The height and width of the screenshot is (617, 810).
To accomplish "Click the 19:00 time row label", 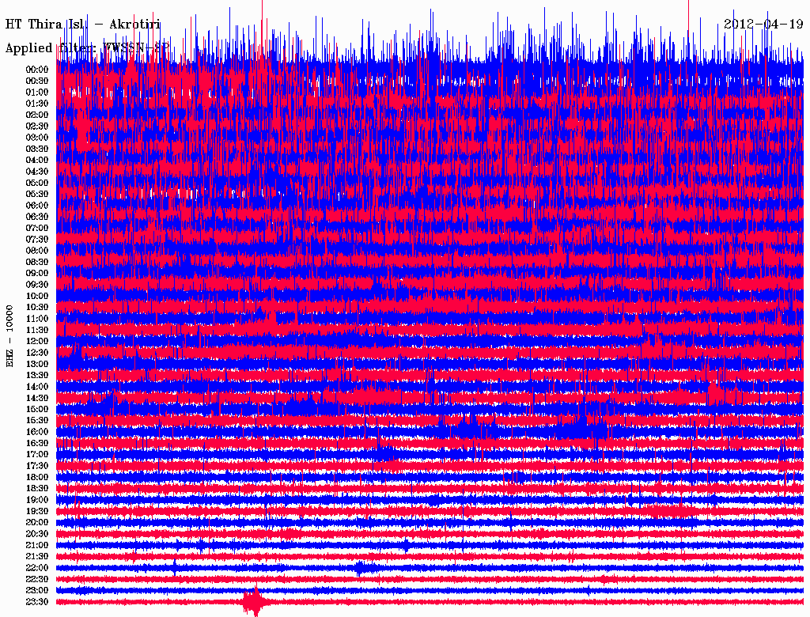I will click(x=37, y=500).
